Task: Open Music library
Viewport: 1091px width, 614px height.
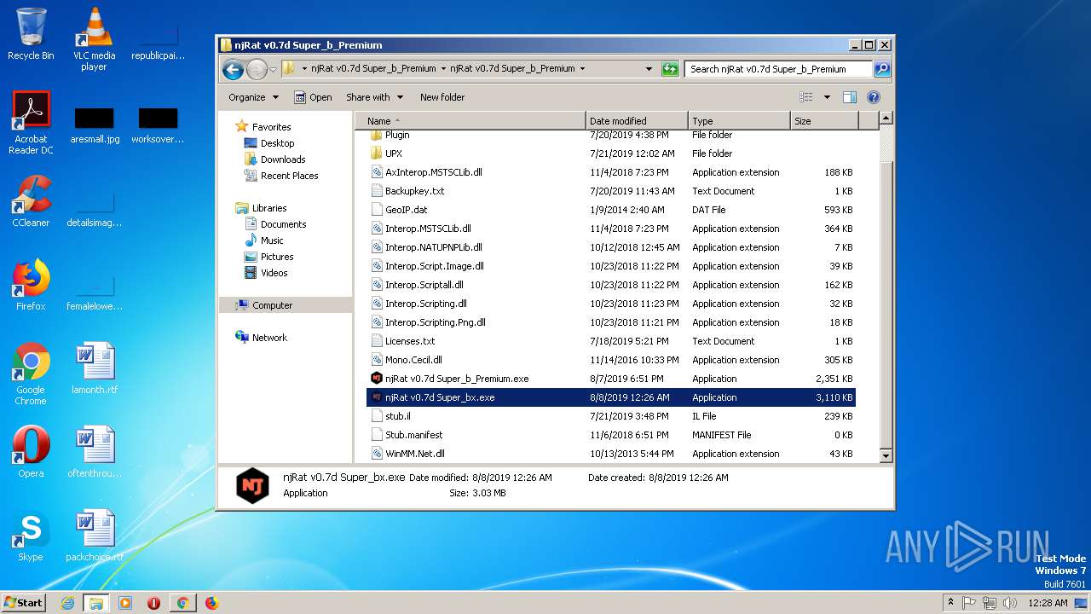Action: tap(272, 240)
